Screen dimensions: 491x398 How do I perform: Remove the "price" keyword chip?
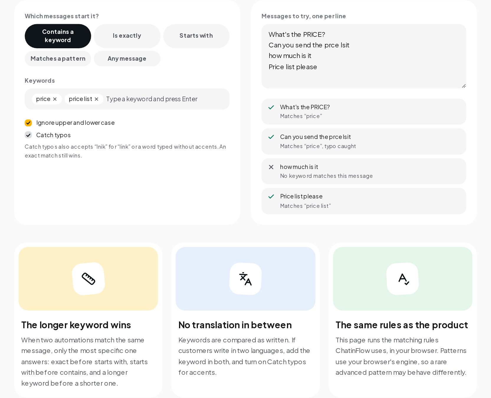click(55, 99)
